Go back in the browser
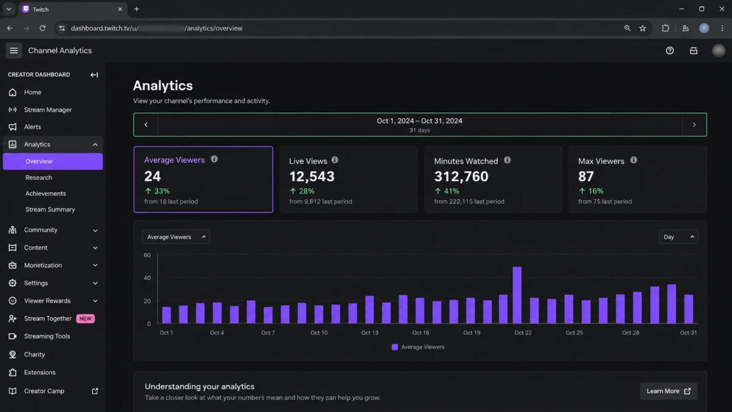This screenshot has height=412, width=732. pyautogui.click(x=10, y=28)
